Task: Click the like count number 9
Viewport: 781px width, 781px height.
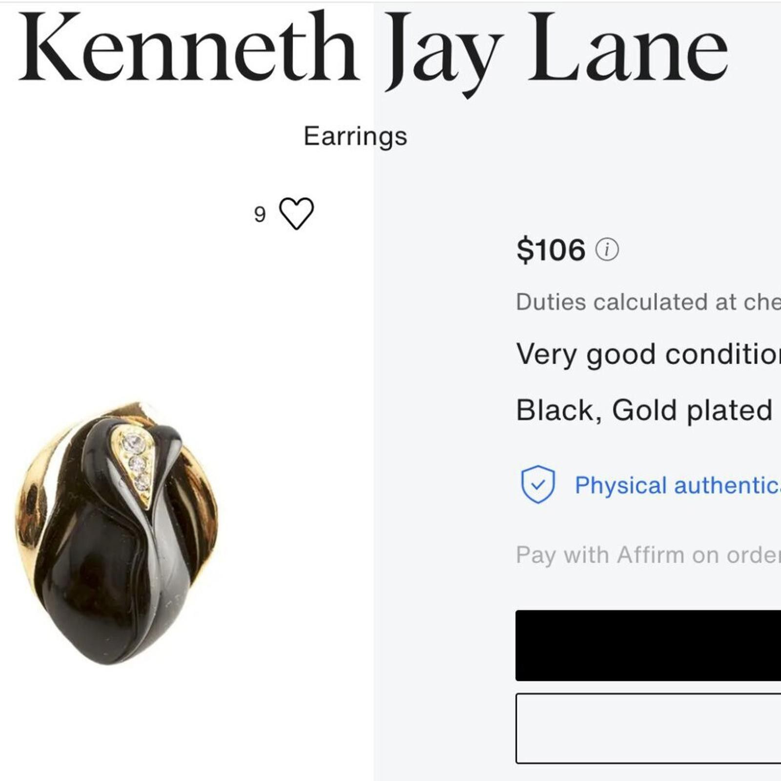Action: (x=260, y=214)
